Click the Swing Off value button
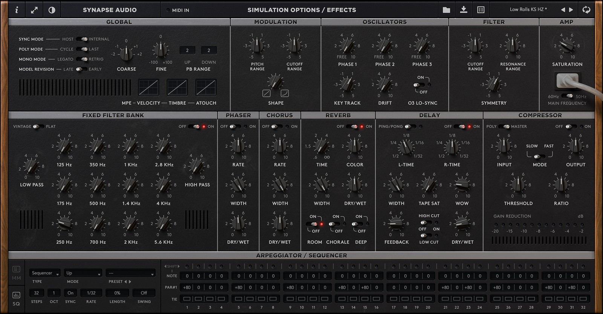The width and height of the screenshot is (603, 314). tap(144, 293)
